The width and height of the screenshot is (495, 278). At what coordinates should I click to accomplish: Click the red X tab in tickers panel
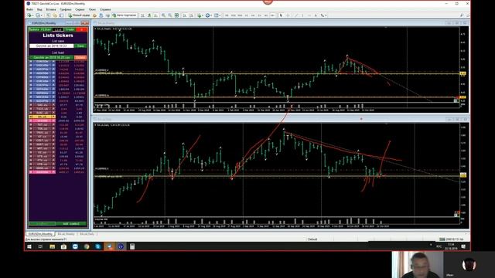[x=82, y=29]
